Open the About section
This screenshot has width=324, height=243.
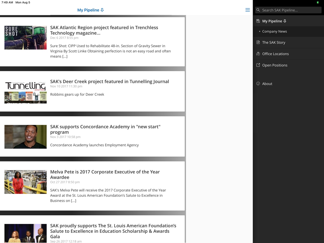[288, 84]
